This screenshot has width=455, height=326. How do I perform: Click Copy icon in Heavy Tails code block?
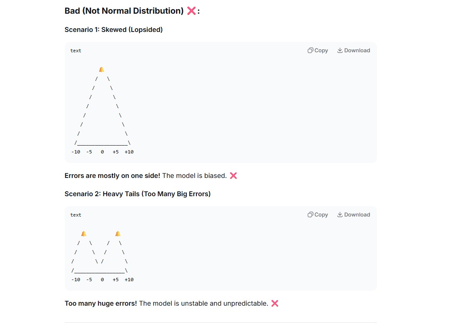pyautogui.click(x=310, y=214)
